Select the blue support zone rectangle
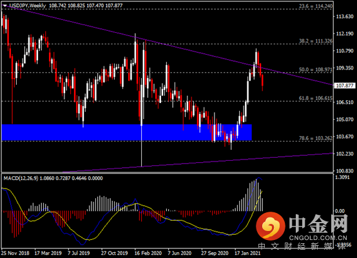 (126, 133)
